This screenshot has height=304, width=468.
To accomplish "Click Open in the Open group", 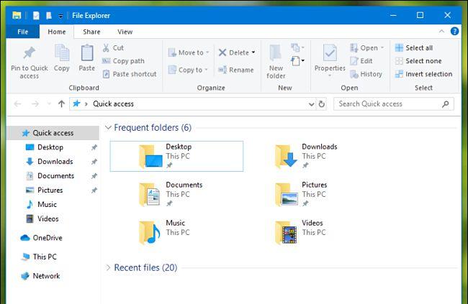I will point(366,47).
